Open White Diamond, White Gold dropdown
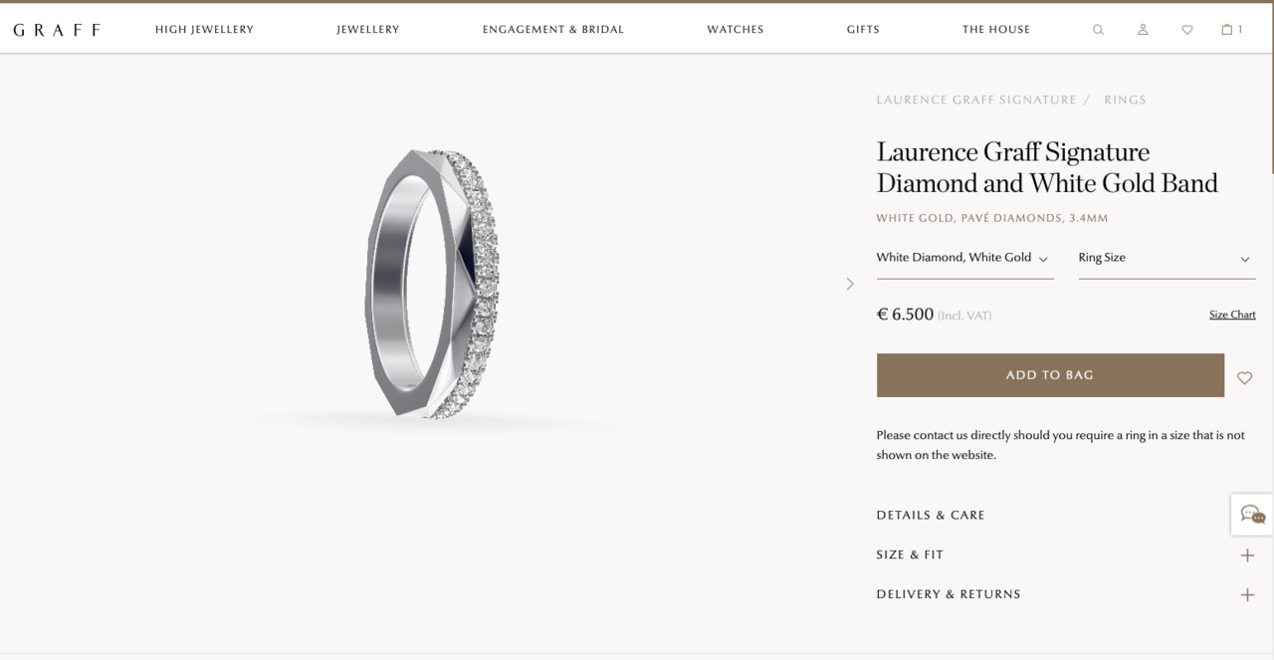 pyautogui.click(x=964, y=258)
